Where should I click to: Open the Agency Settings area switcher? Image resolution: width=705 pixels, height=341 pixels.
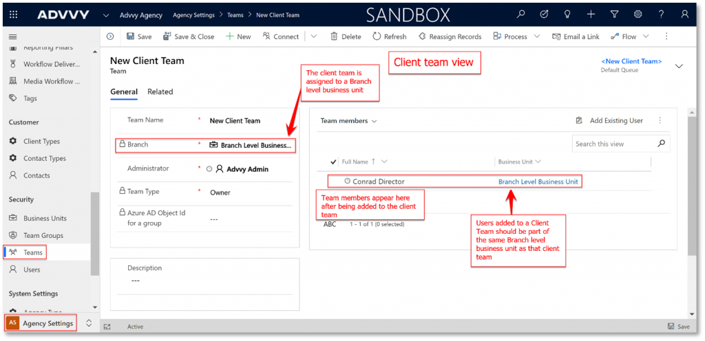(48, 323)
